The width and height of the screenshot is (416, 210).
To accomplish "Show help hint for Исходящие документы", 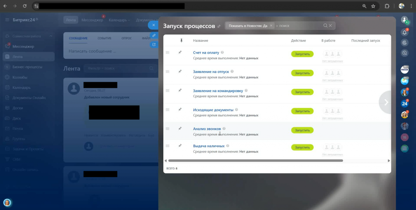I will [x=237, y=109].
